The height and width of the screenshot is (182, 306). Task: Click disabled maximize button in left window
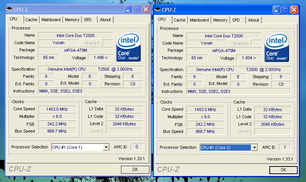click(x=137, y=9)
